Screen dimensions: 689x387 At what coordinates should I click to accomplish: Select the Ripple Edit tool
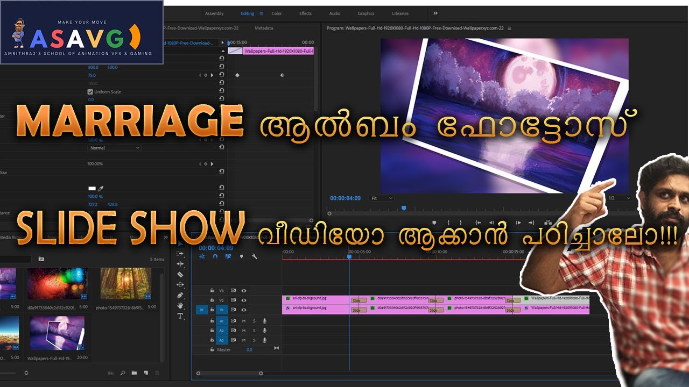180,264
